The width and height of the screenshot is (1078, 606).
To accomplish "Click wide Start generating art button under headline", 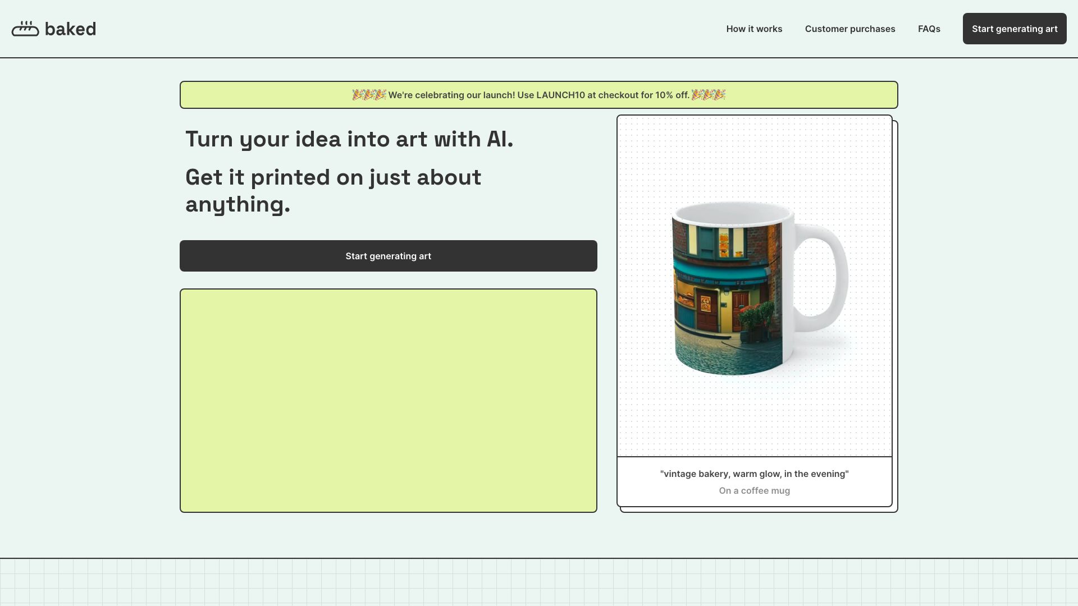I will [389, 256].
